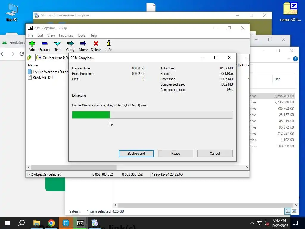Open the notification center icon
The width and height of the screenshot is (305, 229).
point(295,223)
